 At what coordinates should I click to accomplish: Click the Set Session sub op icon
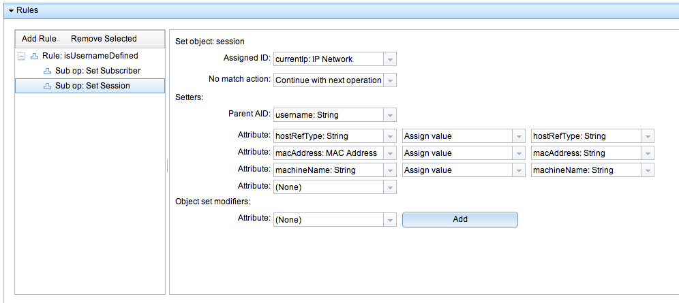pos(47,86)
